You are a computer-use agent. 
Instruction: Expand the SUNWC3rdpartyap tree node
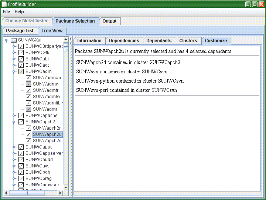pyautogui.click(x=14, y=46)
